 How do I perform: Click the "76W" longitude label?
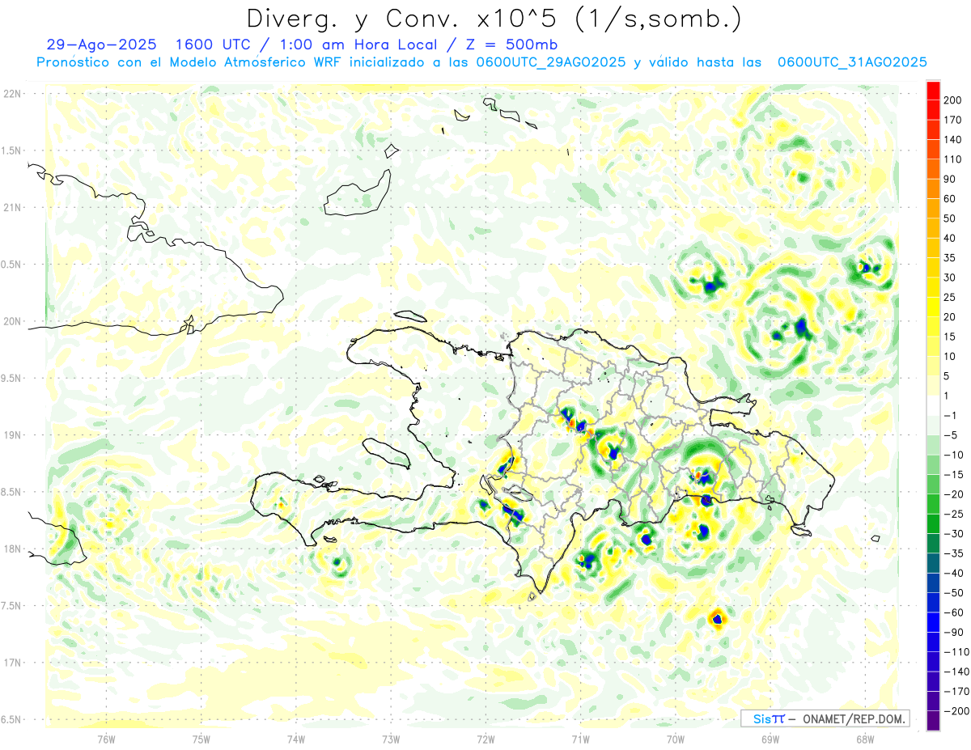point(106,739)
